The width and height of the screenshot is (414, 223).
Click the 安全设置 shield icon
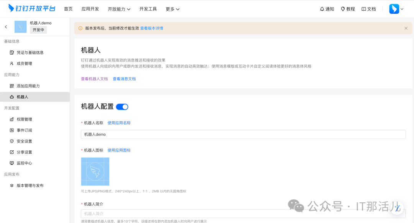tap(11, 141)
